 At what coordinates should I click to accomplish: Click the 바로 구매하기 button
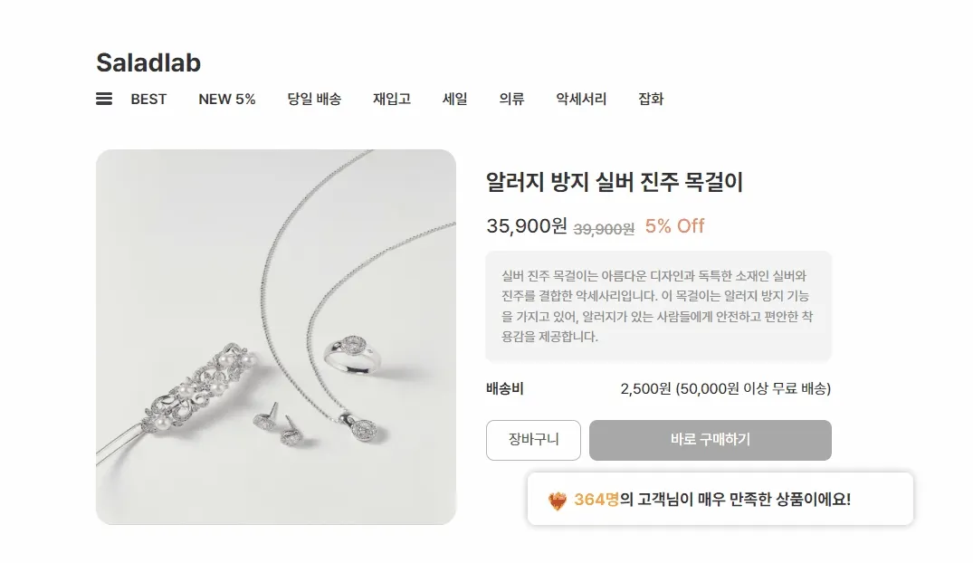(x=710, y=440)
